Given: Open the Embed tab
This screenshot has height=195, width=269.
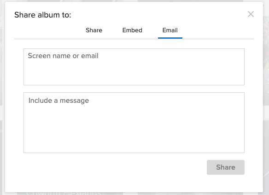Looking at the screenshot, I should pos(132,30).
